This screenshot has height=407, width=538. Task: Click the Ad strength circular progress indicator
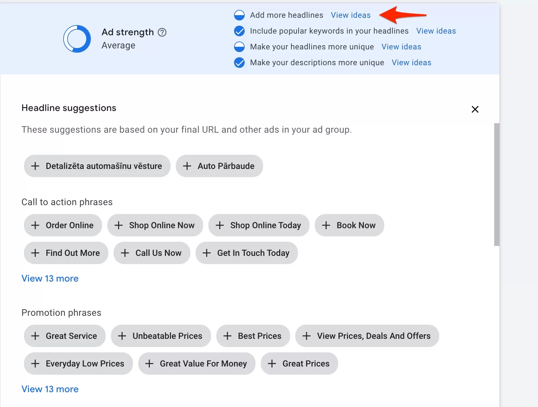pyautogui.click(x=77, y=39)
